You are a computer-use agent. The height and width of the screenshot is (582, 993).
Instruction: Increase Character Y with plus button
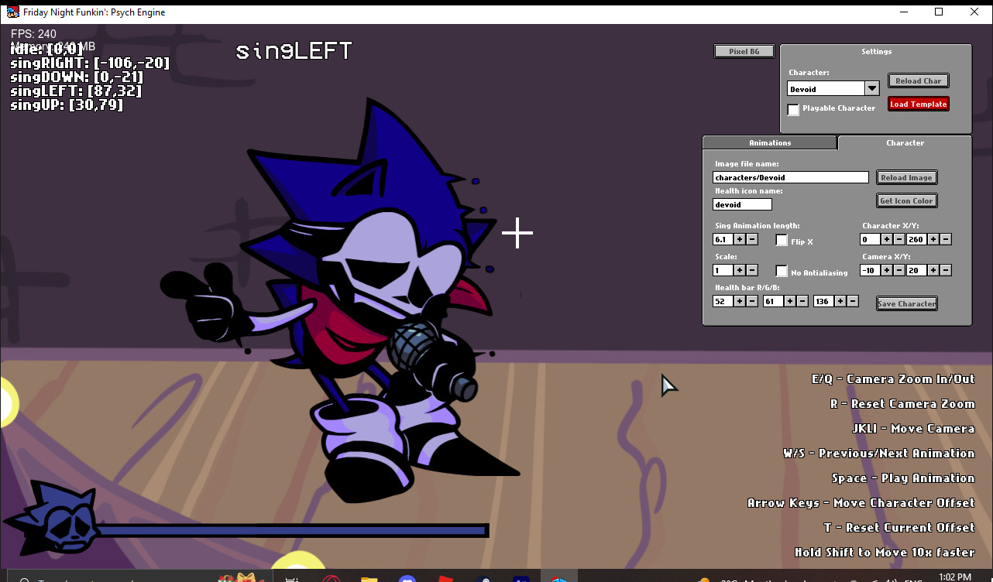coord(933,239)
